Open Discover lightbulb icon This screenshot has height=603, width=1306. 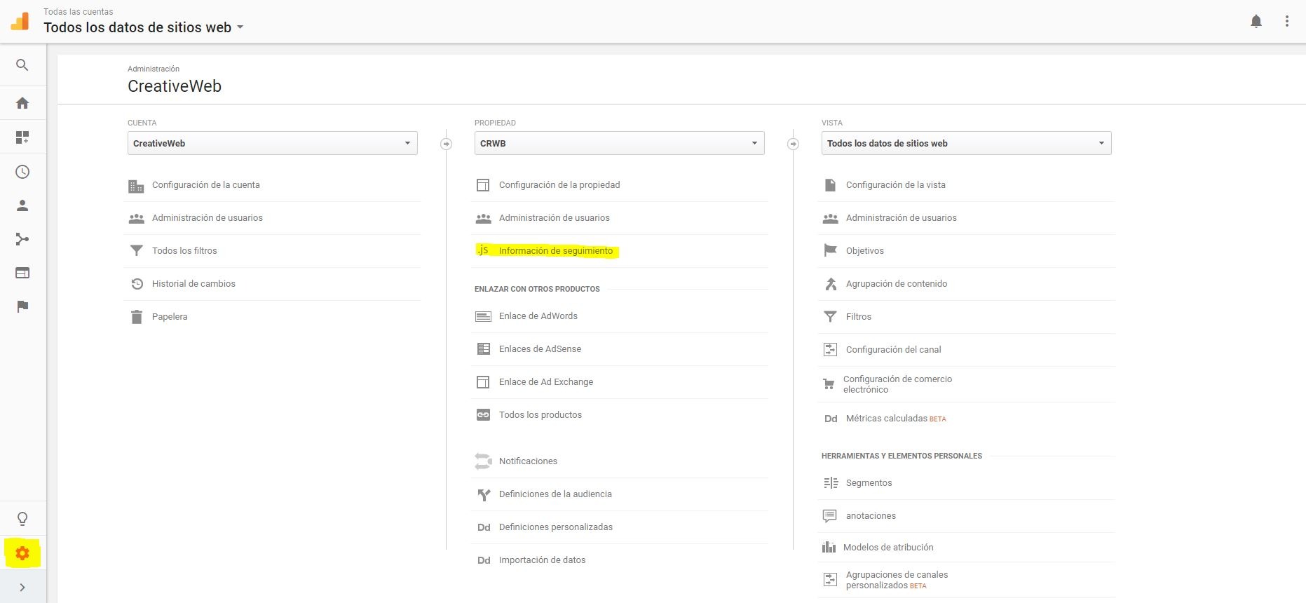point(22,519)
